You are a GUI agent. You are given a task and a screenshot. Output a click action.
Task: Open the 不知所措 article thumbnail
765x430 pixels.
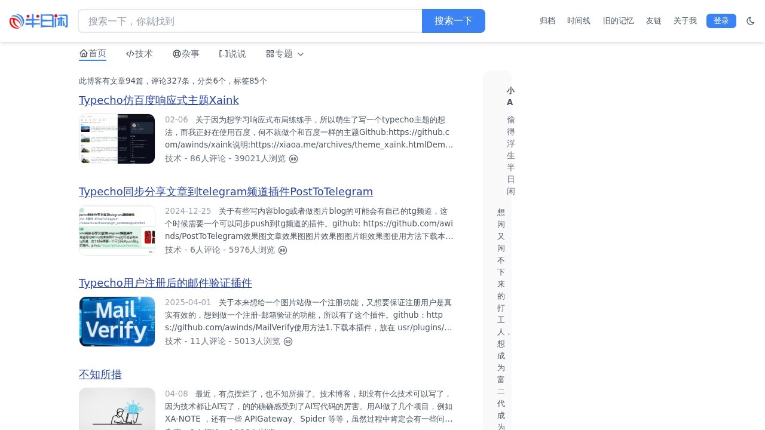[117, 408]
